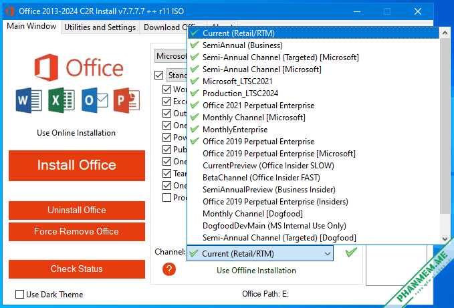Click the Uninstall Office button

(x=77, y=210)
